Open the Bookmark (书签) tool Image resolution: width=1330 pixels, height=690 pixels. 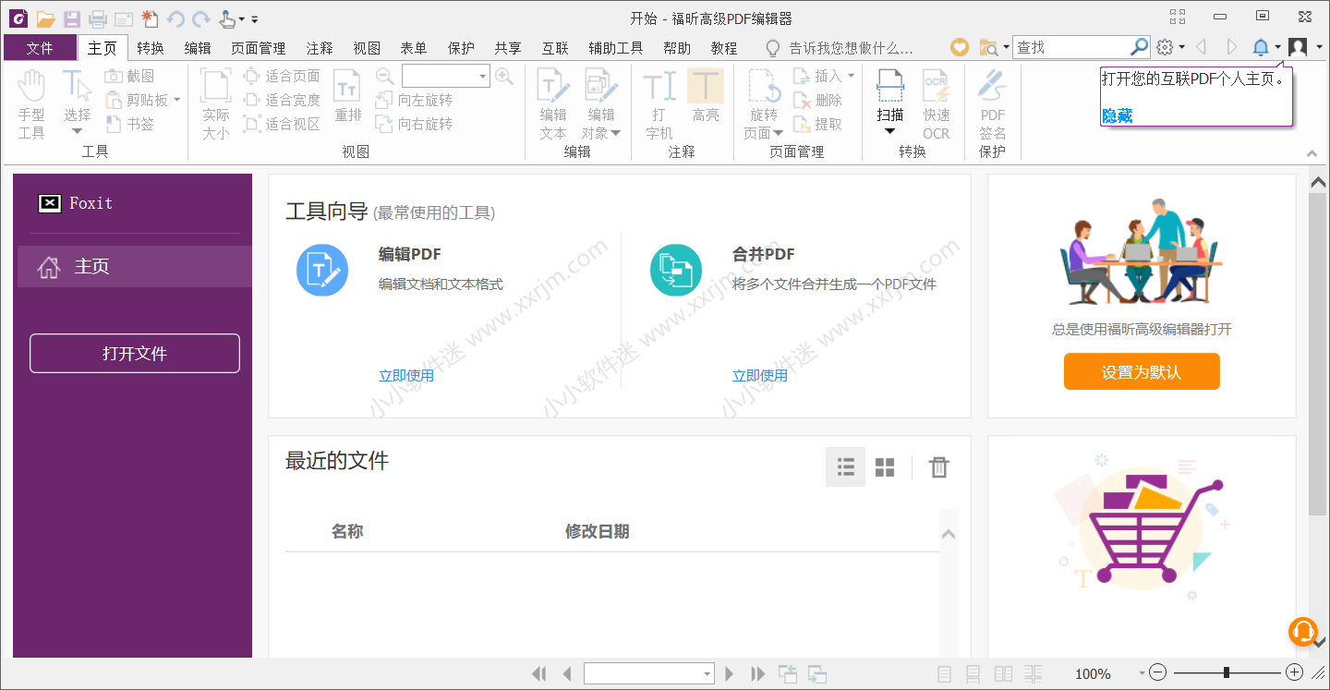click(130, 124)
